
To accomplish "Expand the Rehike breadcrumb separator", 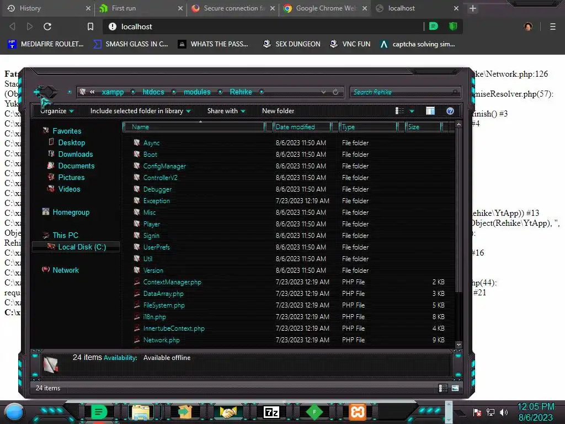I will tap(262, 92).
